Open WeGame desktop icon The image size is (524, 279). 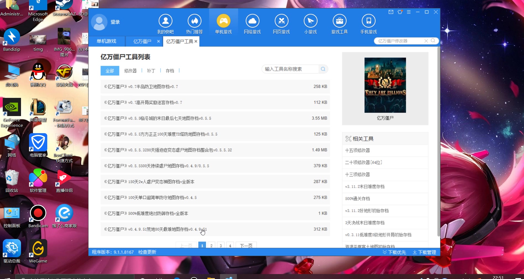coord(38,251)
